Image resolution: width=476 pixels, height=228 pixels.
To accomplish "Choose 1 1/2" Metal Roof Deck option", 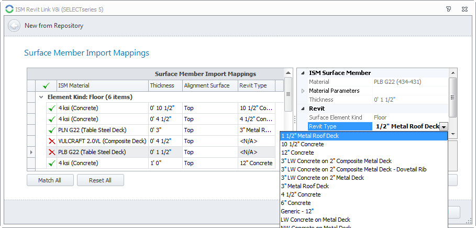I will click(364, 136).
